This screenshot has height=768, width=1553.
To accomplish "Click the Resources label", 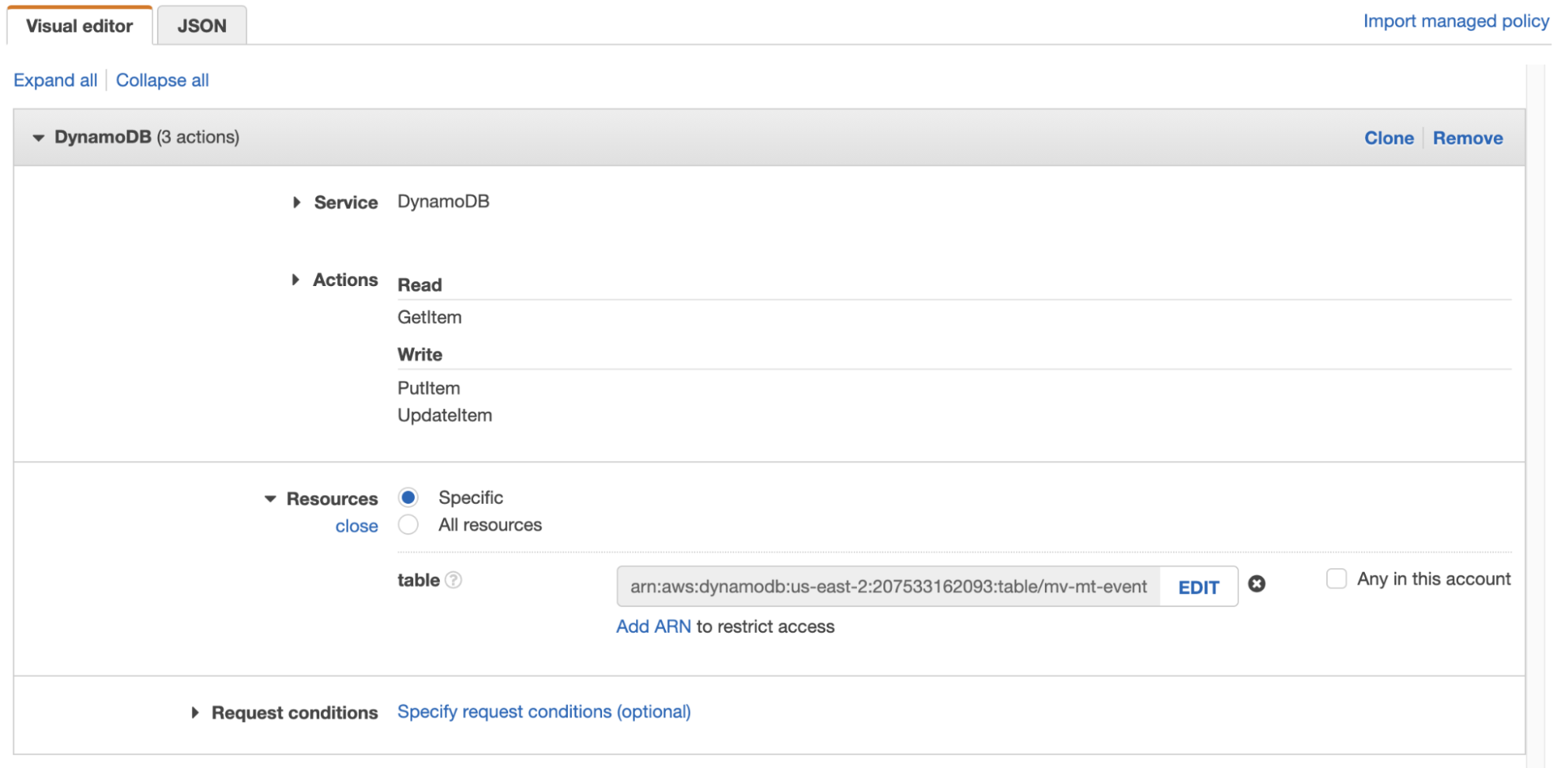I will [332, 499].
